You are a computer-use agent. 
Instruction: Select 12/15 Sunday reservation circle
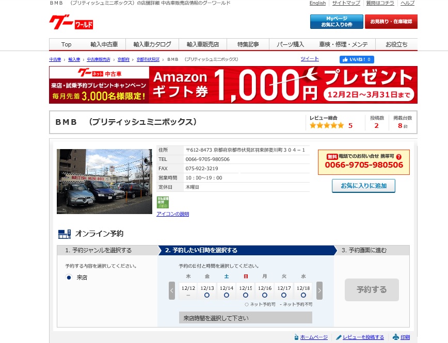(x=246, y=296)
